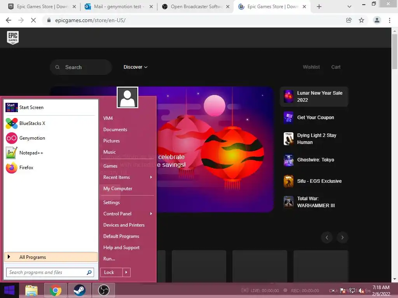This screenshot has width=398, height=298.
Task: Open Games from the start menu
Action: click(110, 166)
